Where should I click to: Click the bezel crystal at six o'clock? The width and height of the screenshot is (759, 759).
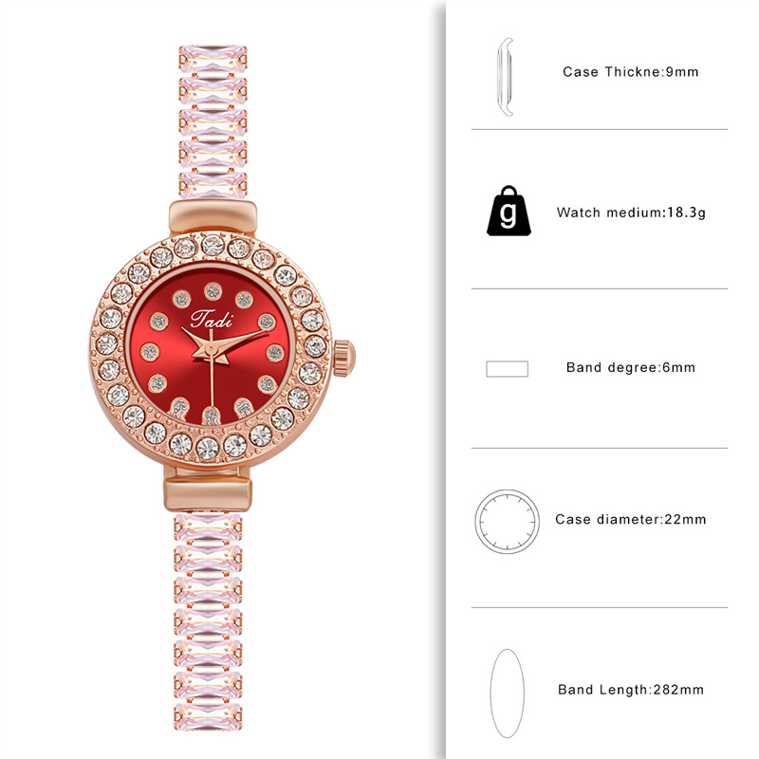[x=207, y=449]
